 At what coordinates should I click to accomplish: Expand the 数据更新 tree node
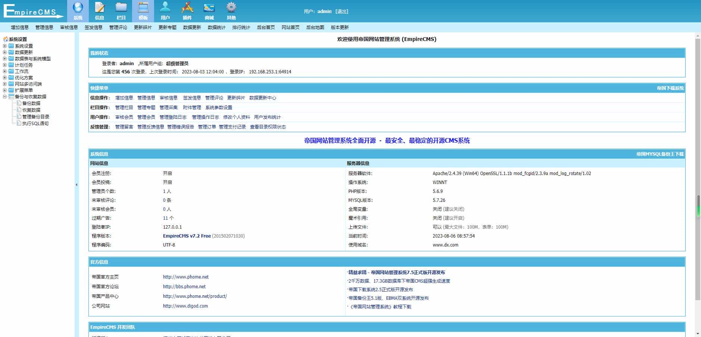[5, 53]
